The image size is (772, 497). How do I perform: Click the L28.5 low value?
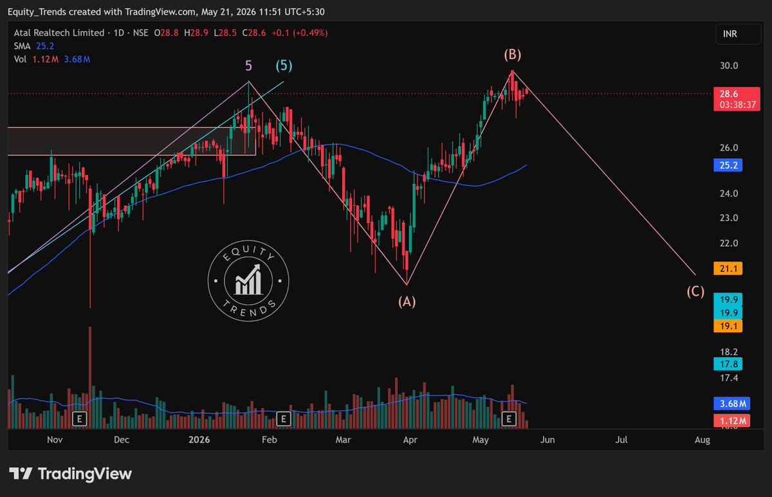[225, 32]
